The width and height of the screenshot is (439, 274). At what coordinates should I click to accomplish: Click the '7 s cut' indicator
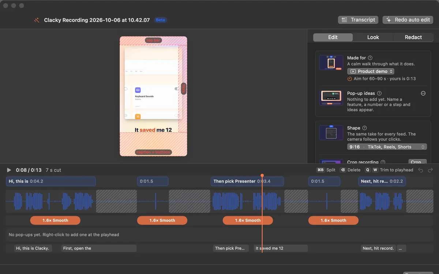[x=53, y=170]
